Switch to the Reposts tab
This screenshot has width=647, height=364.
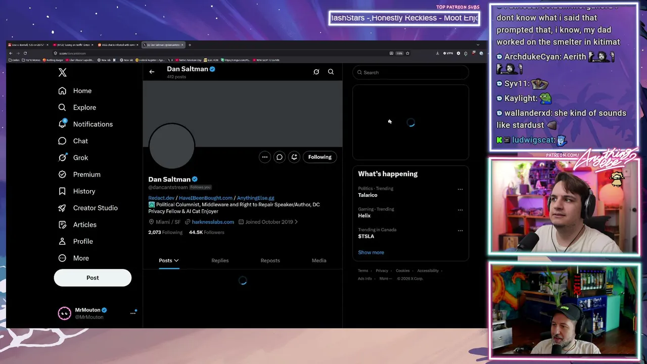click(270, 261)
